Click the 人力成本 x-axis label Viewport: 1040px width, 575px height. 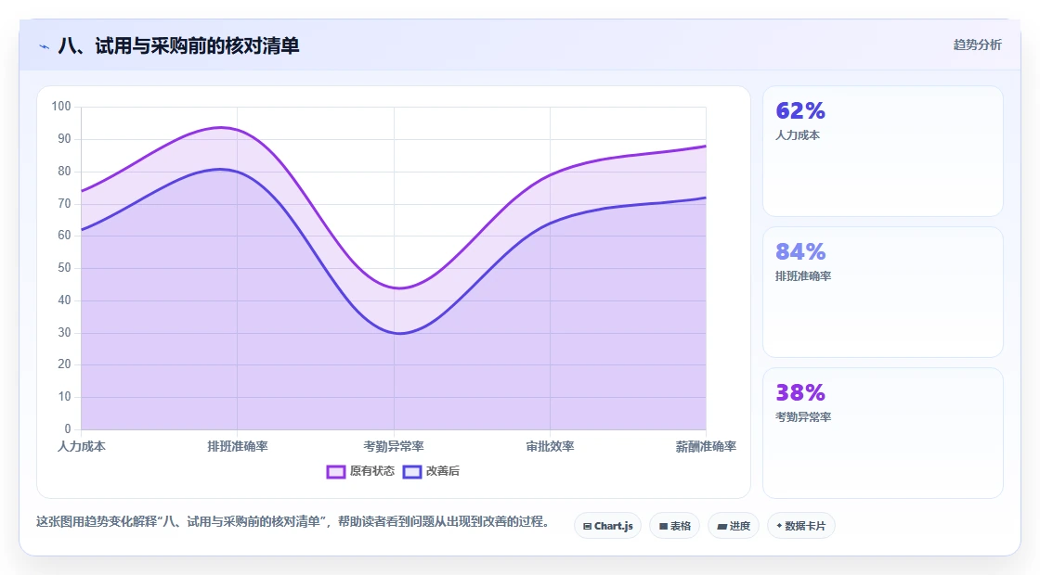click(82, 446)
